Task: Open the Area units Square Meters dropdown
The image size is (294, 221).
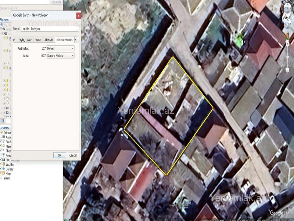Action: pos(60,56)
